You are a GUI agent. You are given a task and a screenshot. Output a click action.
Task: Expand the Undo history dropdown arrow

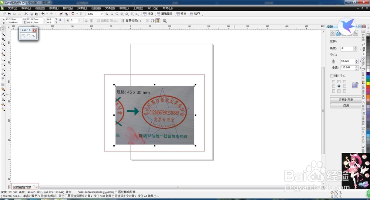(x=47, y=14)
